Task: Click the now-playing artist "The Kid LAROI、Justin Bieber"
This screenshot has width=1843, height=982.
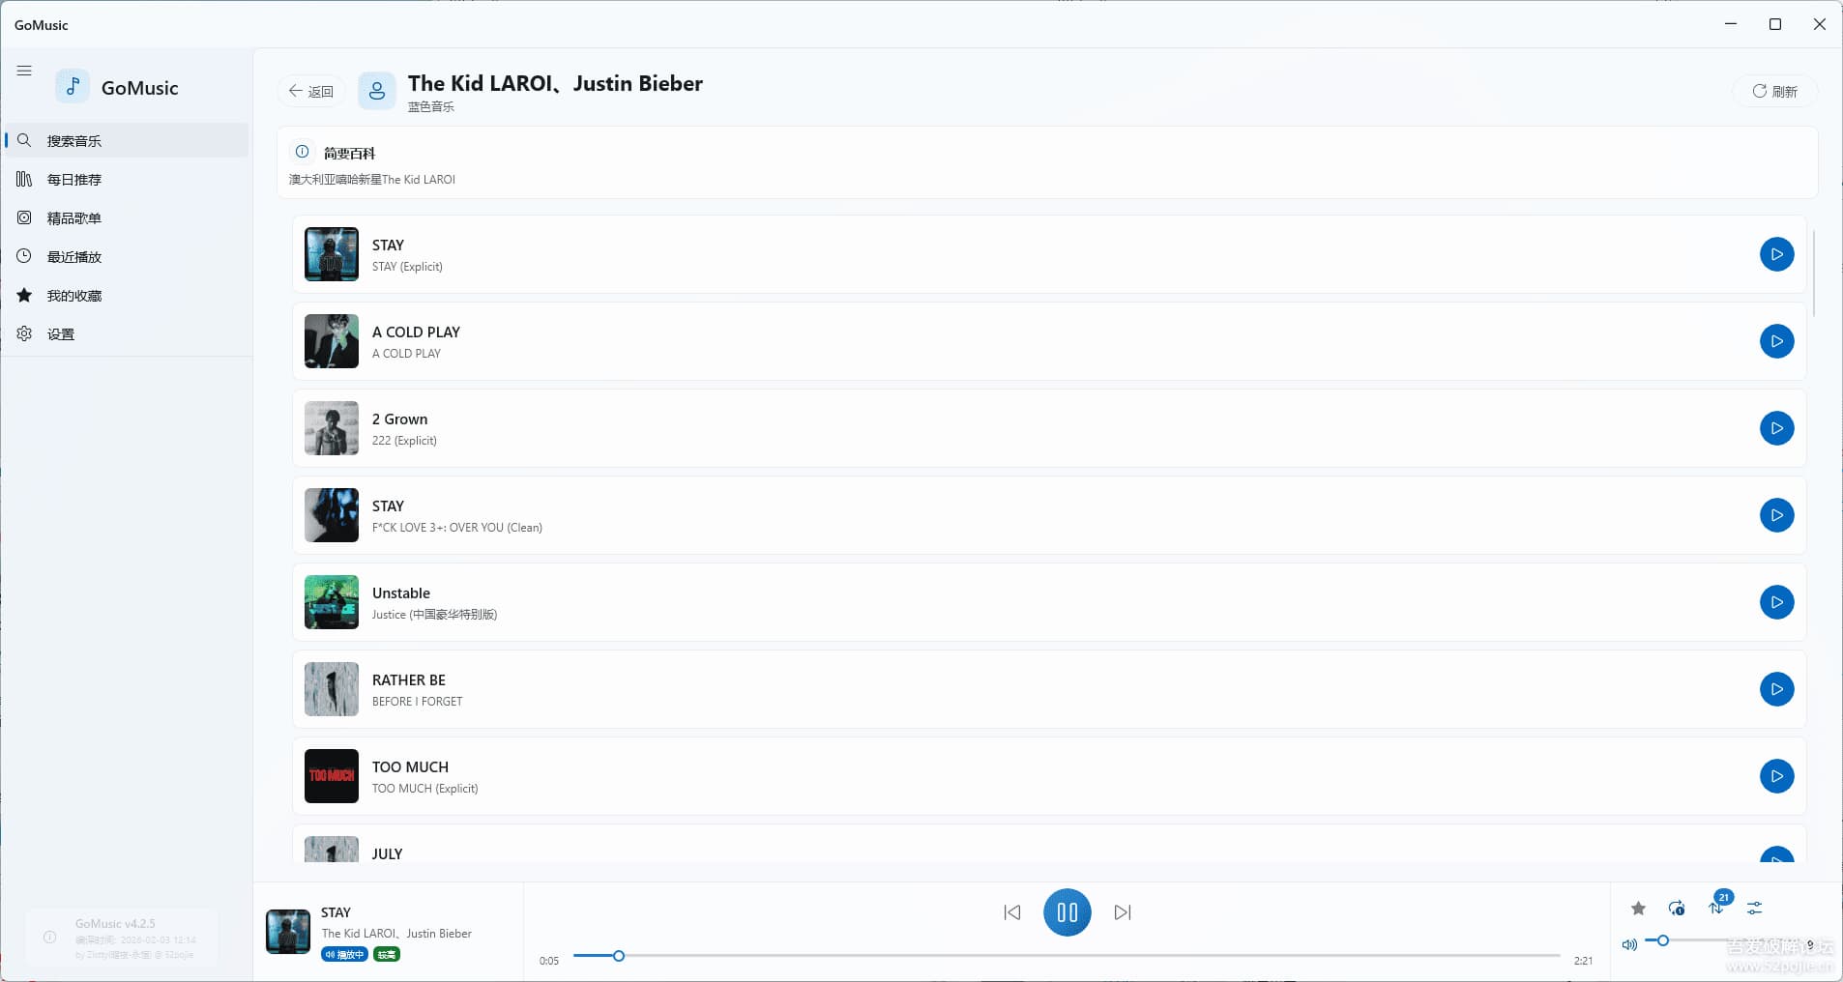Action: 396,934
